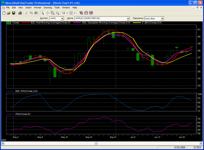The width and height of the screenshot is (204, 150).
Task: Open the company Name dropdown list
Action: pyautogui.click(x=128, y=18)
